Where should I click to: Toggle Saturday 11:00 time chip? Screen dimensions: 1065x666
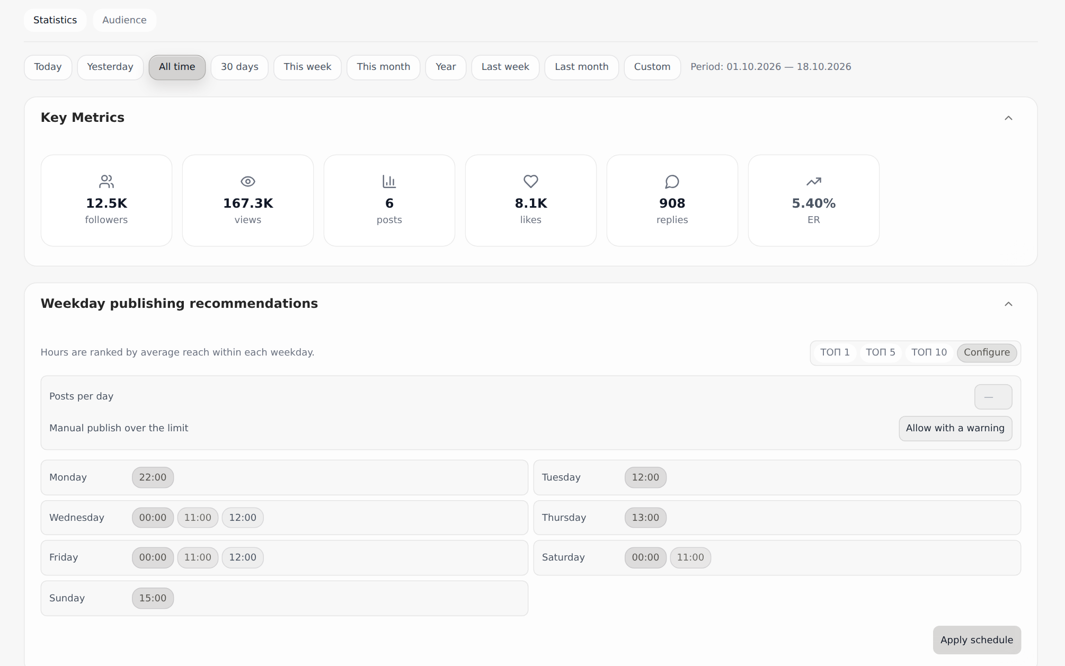coord(690,557)
